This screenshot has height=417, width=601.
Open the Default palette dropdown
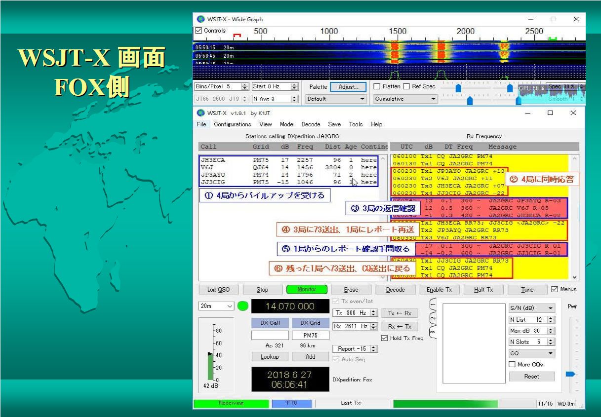point(336,98)
